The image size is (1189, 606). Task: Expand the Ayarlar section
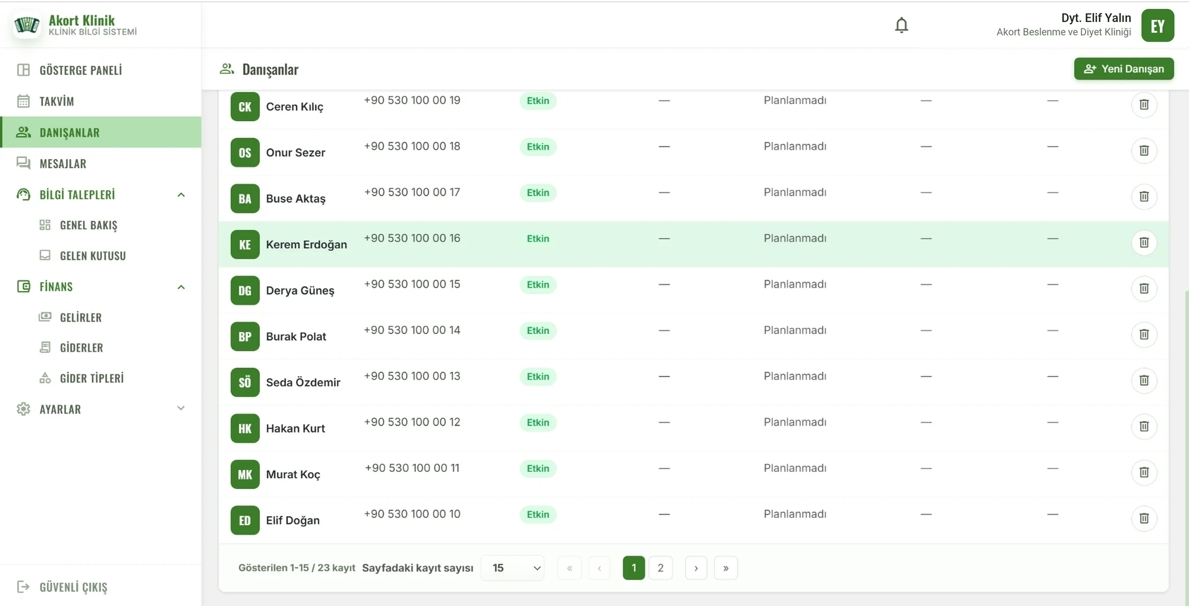(x=181, y=409)
